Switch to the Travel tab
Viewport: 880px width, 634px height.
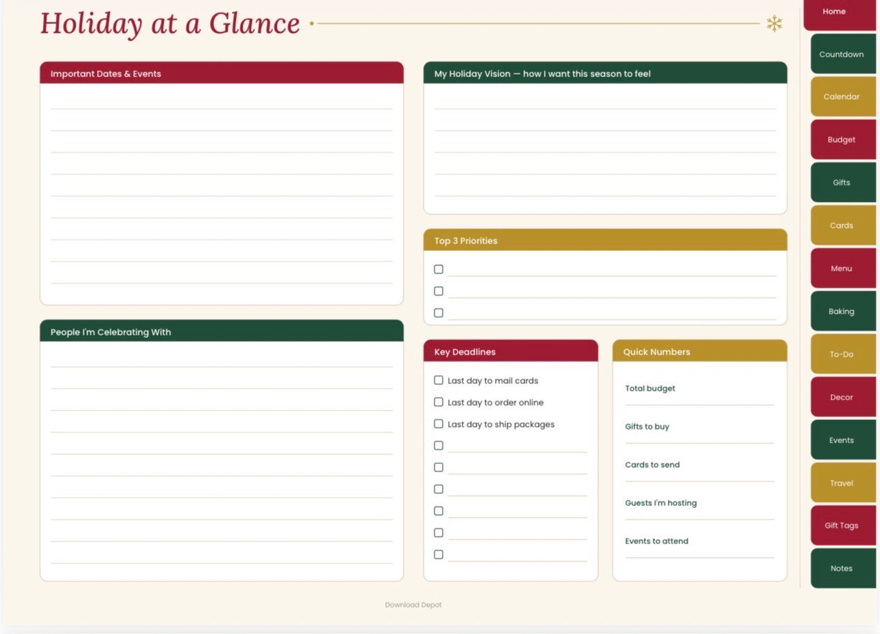pyautogui.click(x=843, y=483)
